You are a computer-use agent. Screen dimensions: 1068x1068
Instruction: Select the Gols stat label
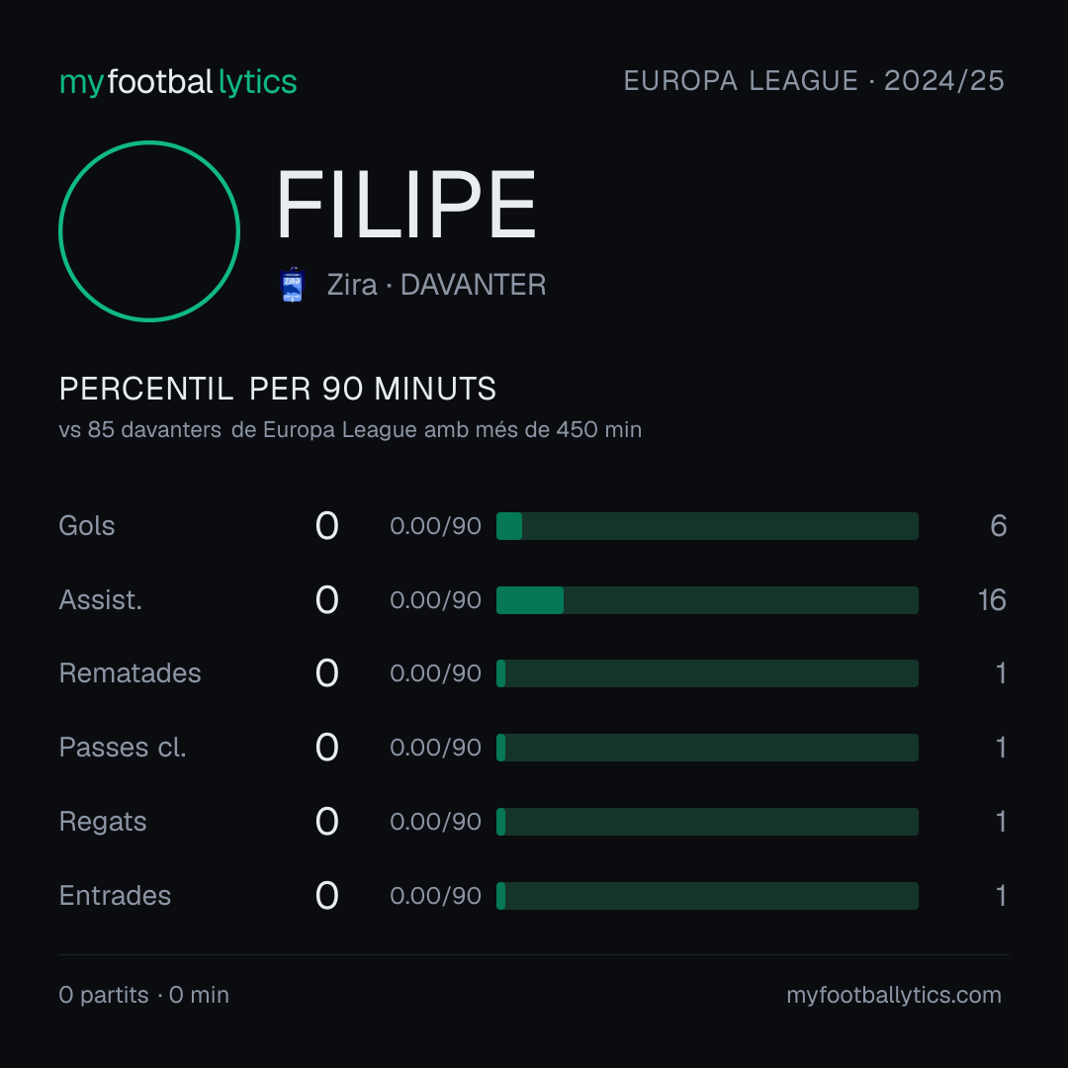(86, 526)
